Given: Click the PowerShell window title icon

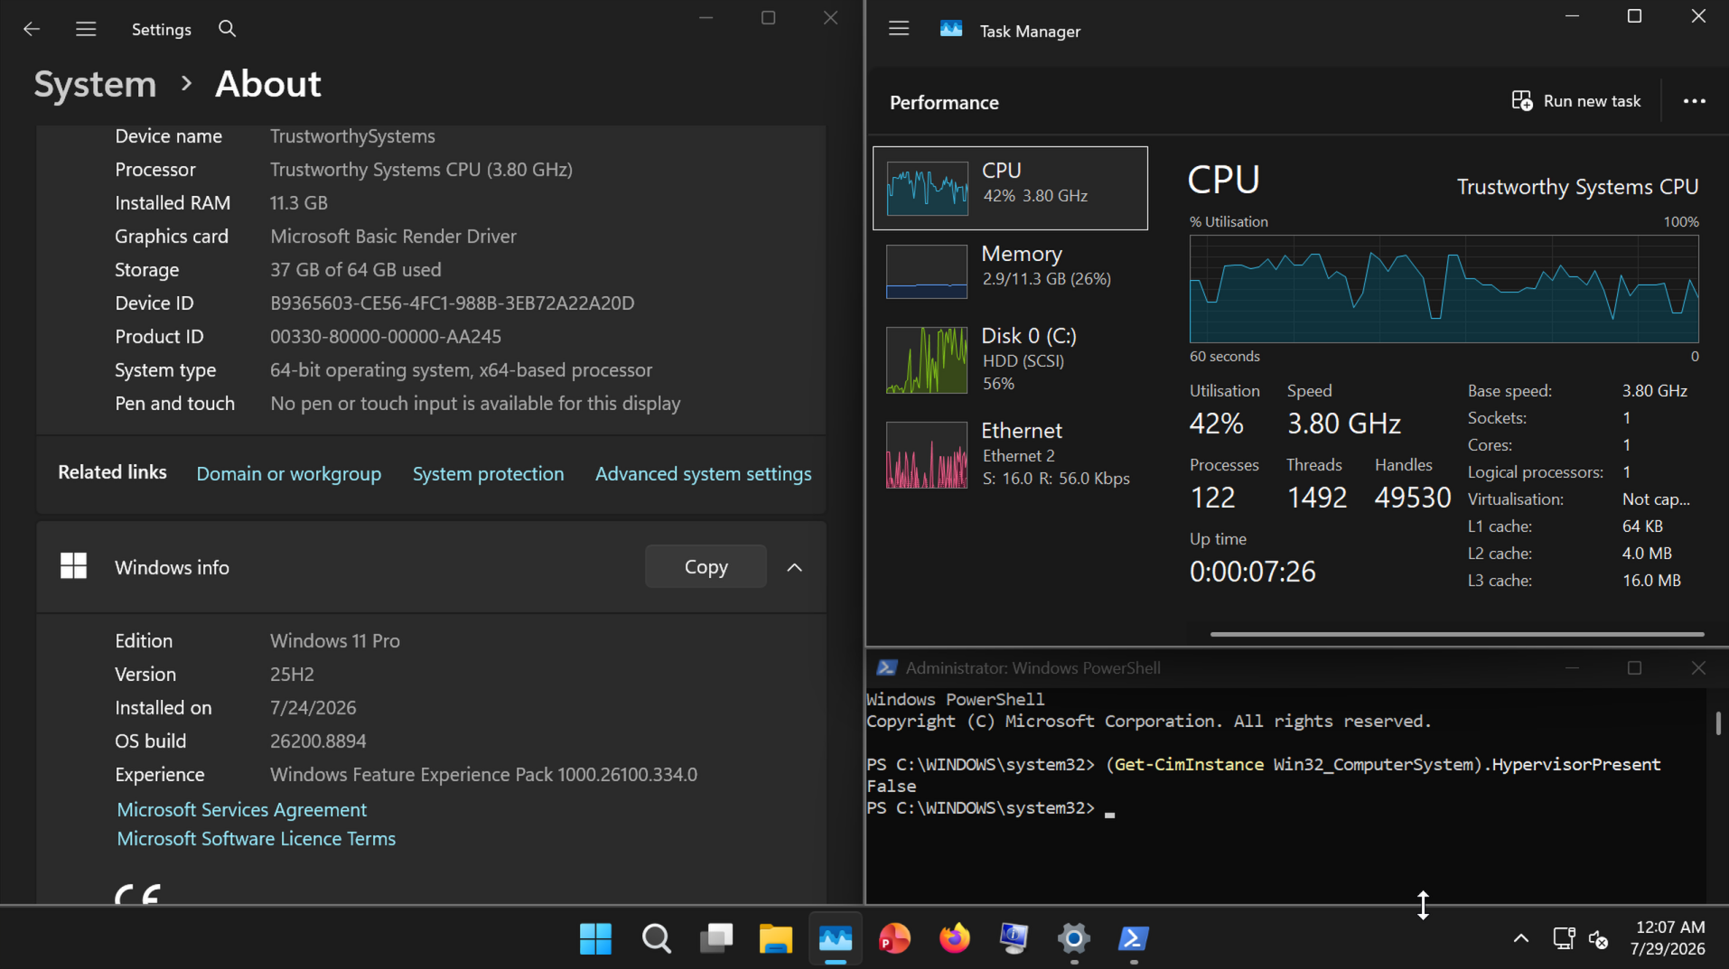Looking at the screenshot, I should (886, 668).
